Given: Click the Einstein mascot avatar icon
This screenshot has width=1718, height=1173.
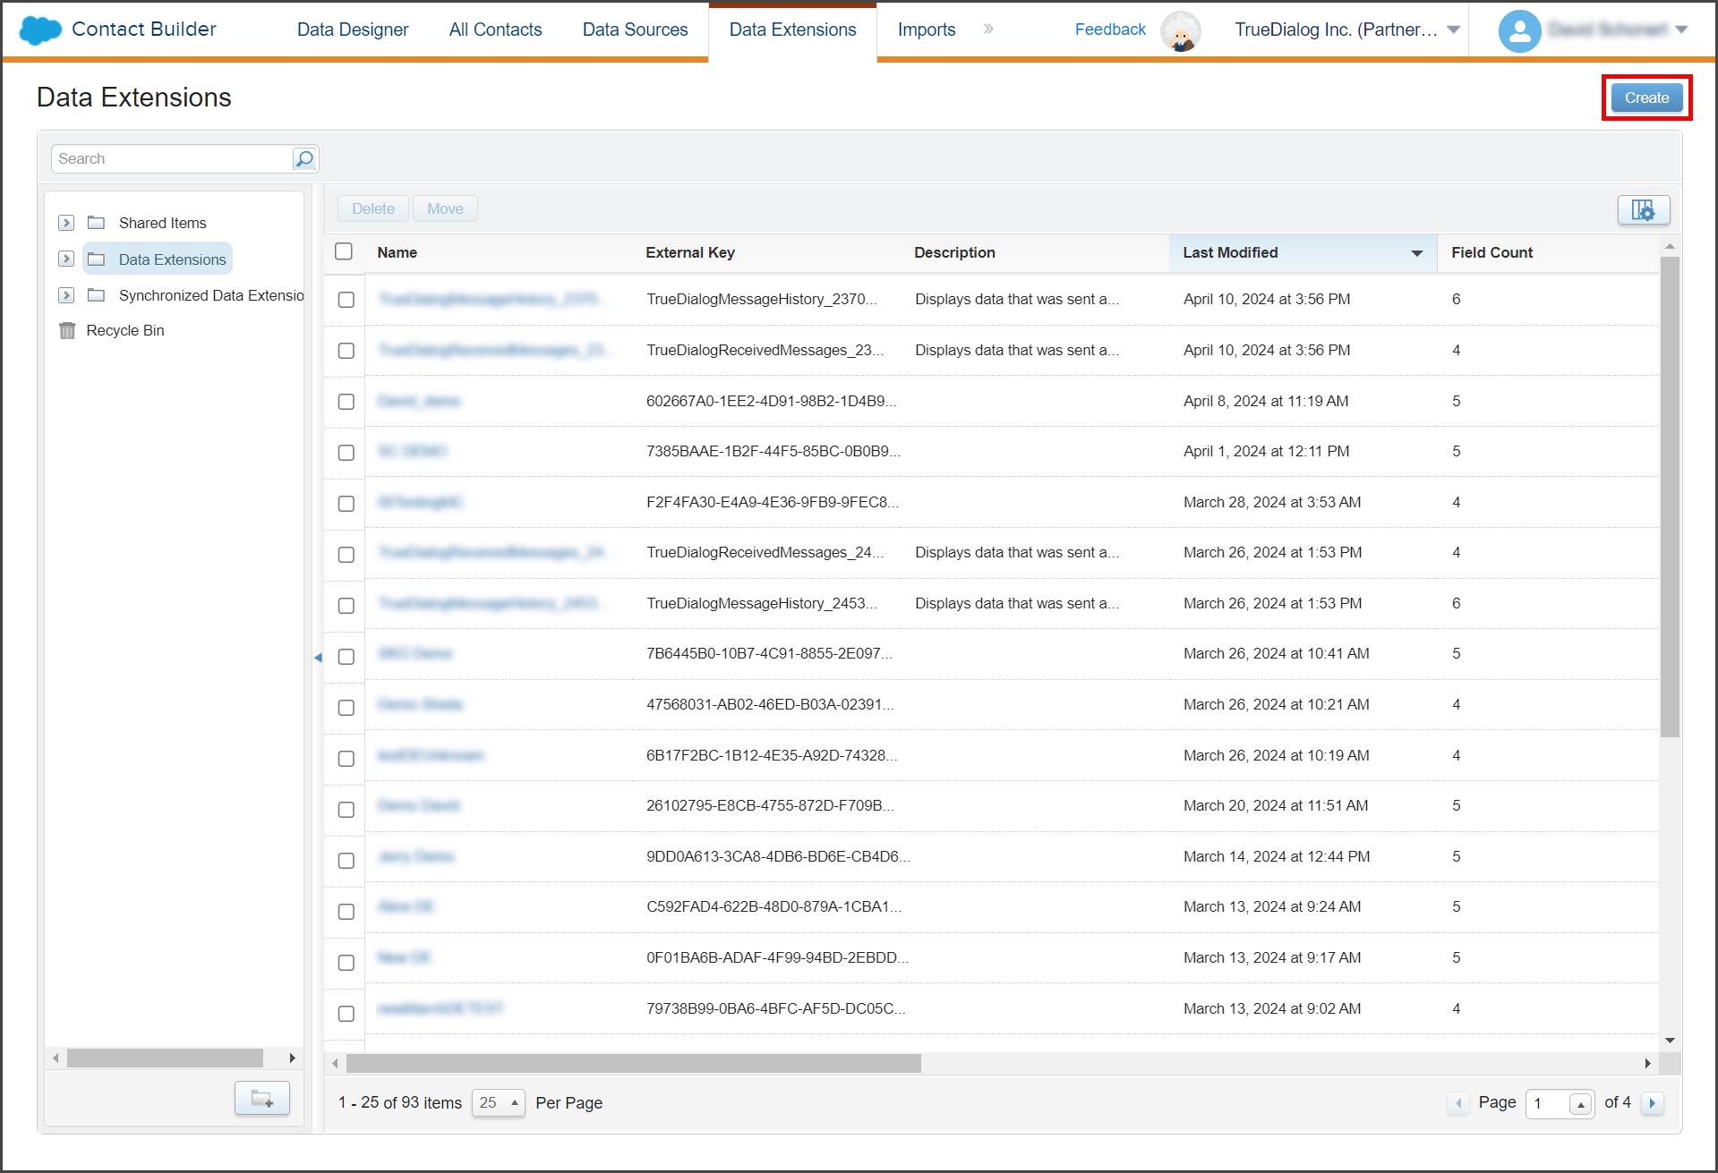Looking at the screenshot, I should pos(1181,31).
